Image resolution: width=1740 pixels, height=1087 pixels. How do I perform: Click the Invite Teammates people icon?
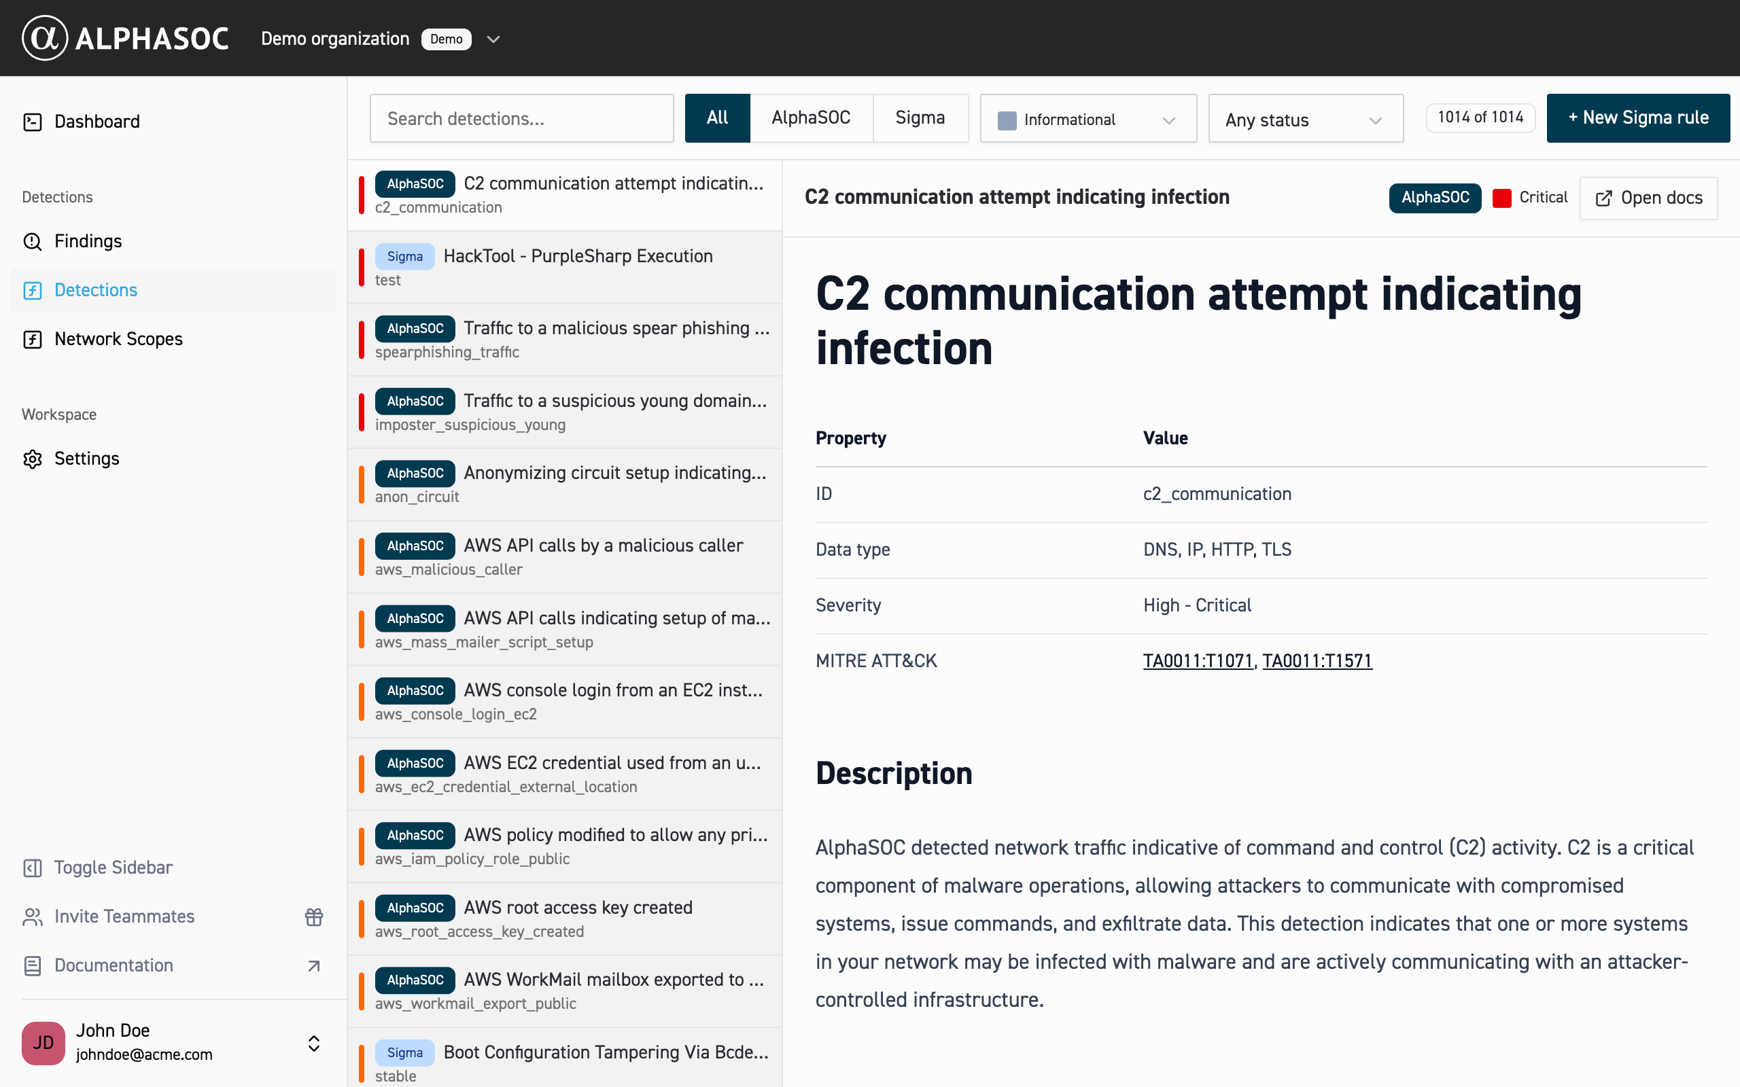(x=33, y=916)
